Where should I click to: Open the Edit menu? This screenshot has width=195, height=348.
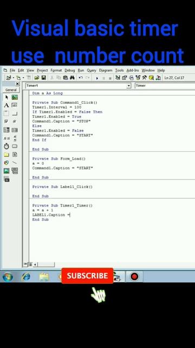[x=21, y=70]
